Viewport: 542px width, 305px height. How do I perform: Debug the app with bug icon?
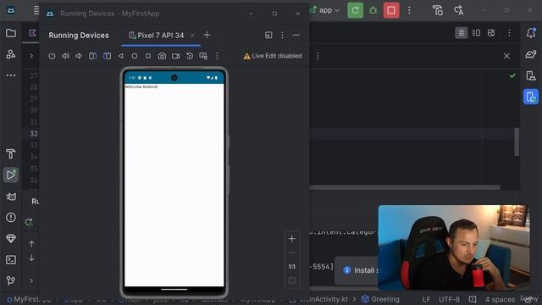tap(373, 10)
